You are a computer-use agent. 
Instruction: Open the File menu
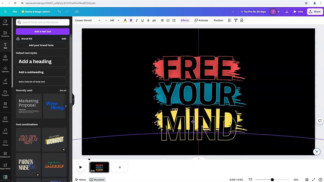pos(15,12)
